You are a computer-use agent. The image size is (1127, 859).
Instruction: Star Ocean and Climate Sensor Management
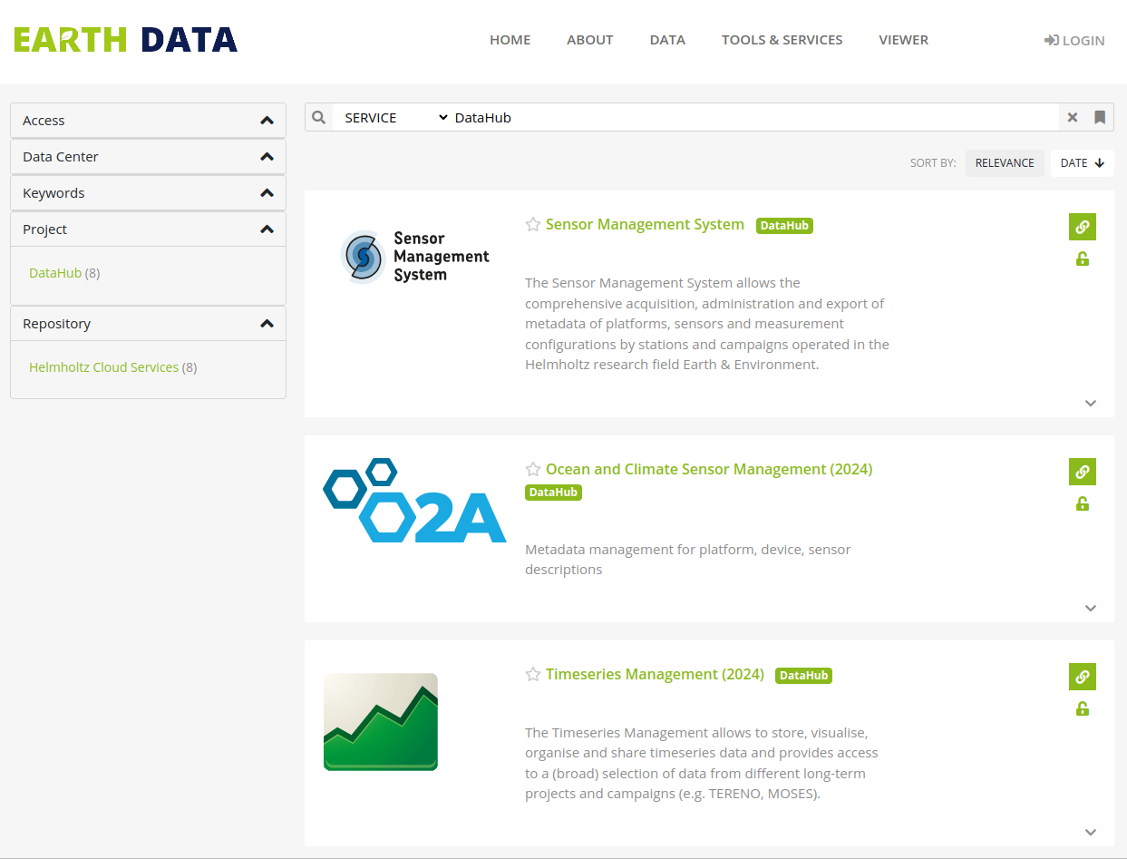[533, 470]
